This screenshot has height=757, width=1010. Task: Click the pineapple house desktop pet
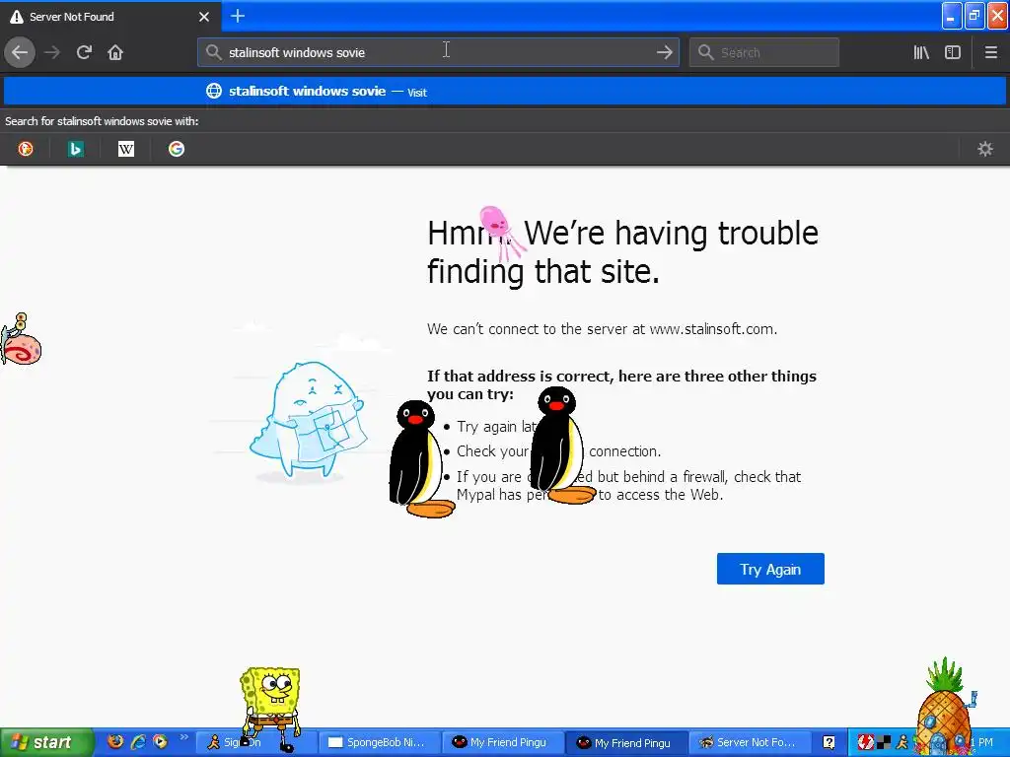pyautogui.click(x=946, y=707)
